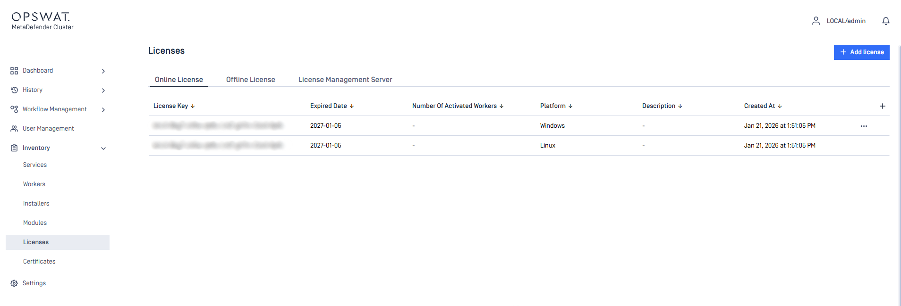Click the Add license button
The height and width of the screenshot is (306, 901).
[x=861, y=52]
